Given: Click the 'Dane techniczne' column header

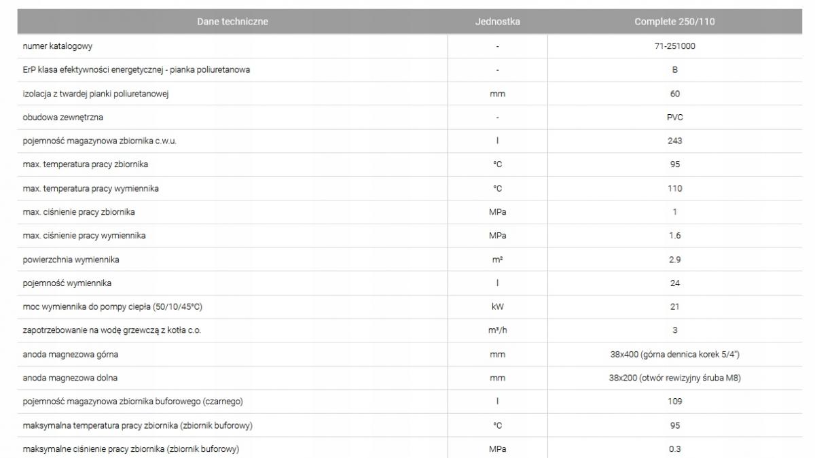Looking at the screenshot, I should pos(232,22).
